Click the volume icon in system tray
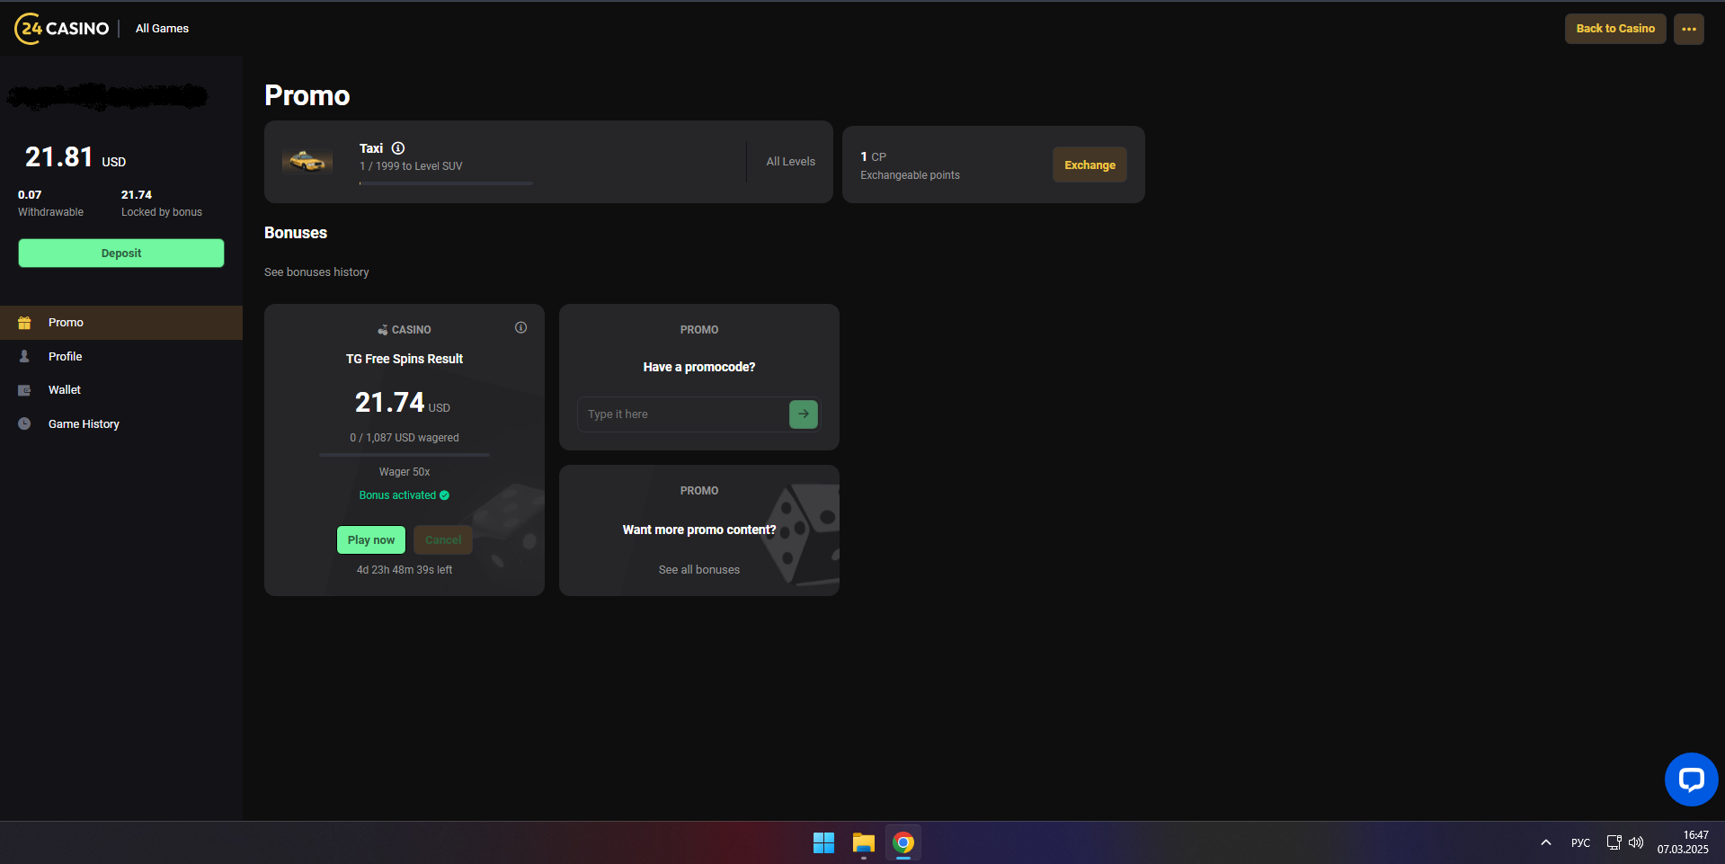This screenshot has height=864, width=1725. 1636,842
